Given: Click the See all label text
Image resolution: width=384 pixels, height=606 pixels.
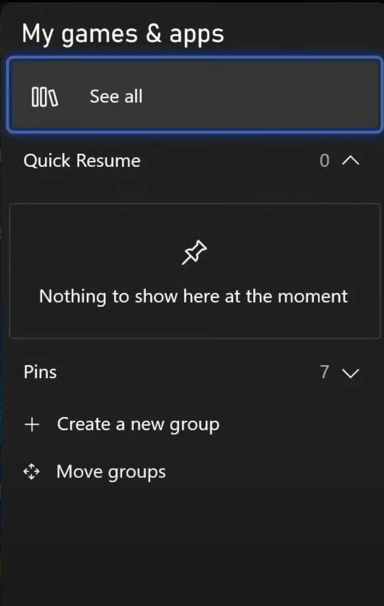Looking at the screenshot, I should [116, 96].
